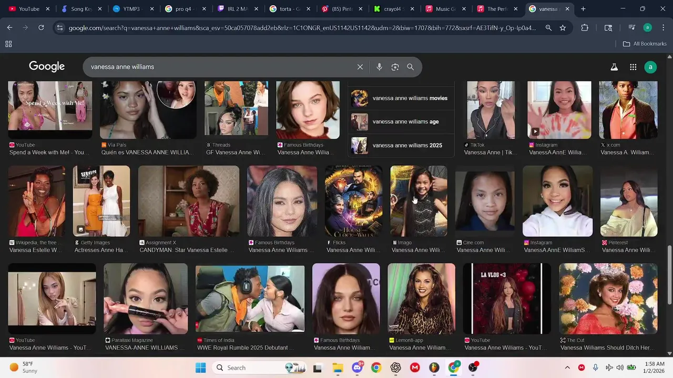Image resolution: width=673 pixels, height=378 pixels.
Task: Open File Explorer from taskbar
Action: coord(337,367)
